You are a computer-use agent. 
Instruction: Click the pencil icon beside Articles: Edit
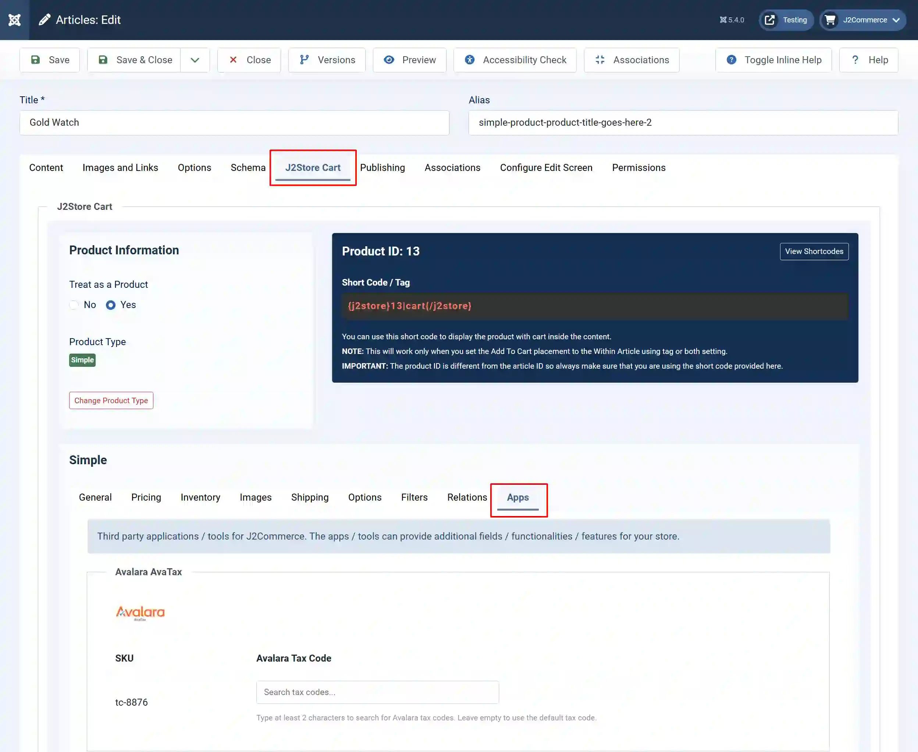pyautogui.click(x=44, y=20)
